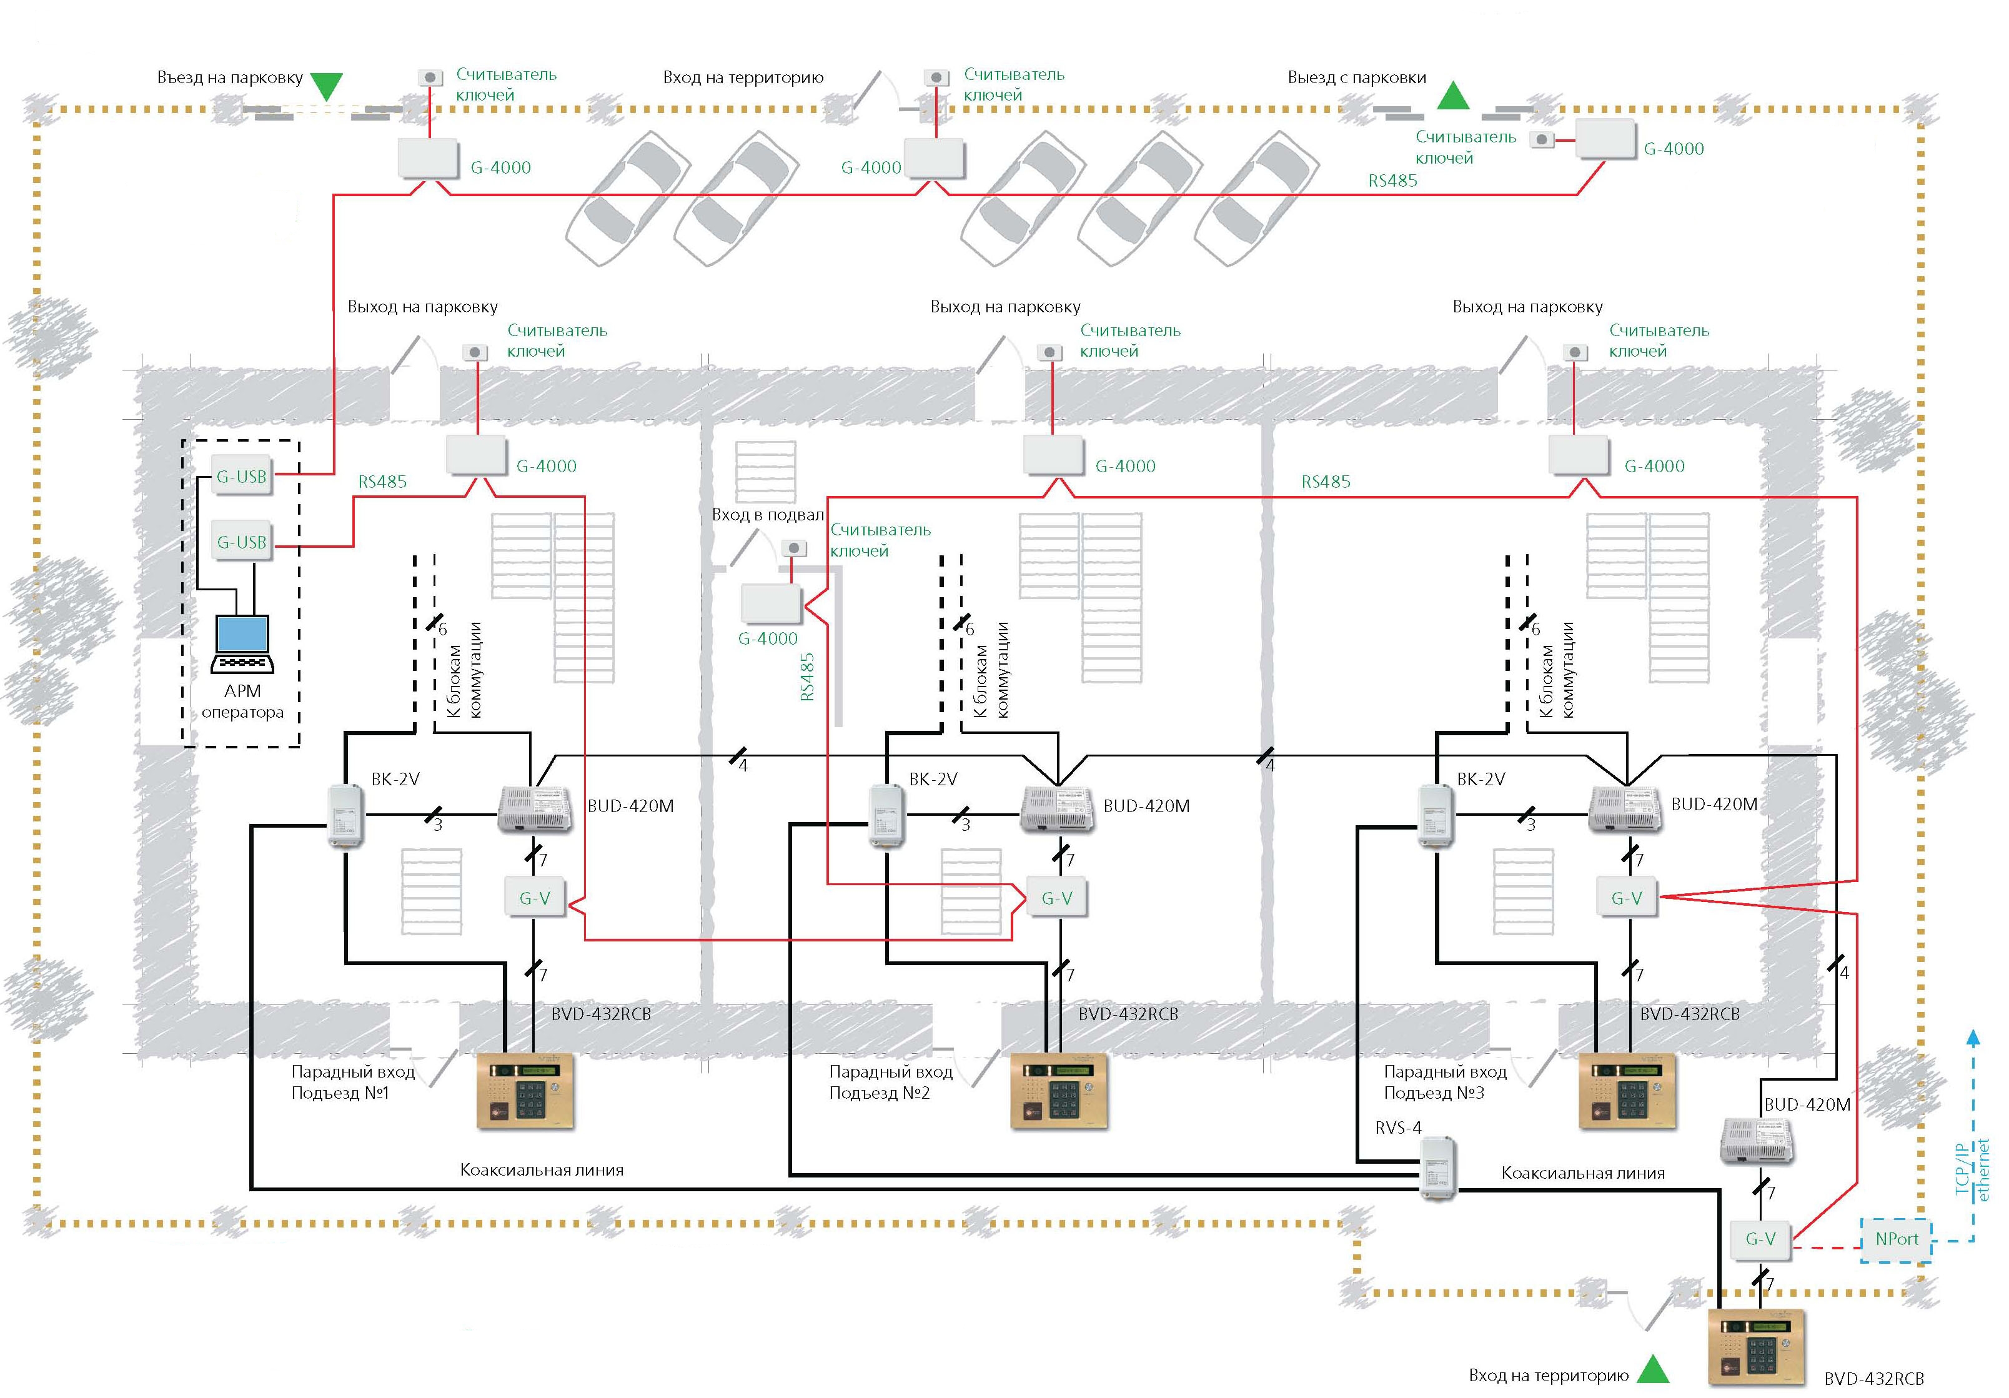Click the green triangle at Выезд с парковки
Screen dimensions: 2009x1398
[x=1454, y=96]
